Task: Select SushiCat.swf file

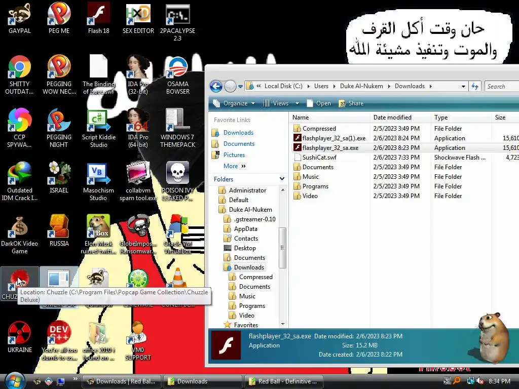Action: click(x=319, y=158)
